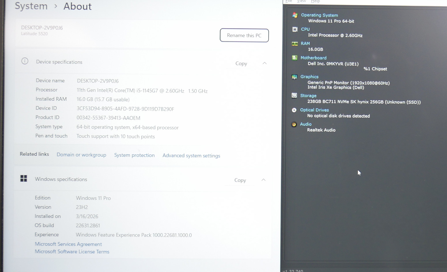The height and width of the screenshot is (272, 447).
Task: Go back to System in breadcrumb
Action: pos(31,6)
